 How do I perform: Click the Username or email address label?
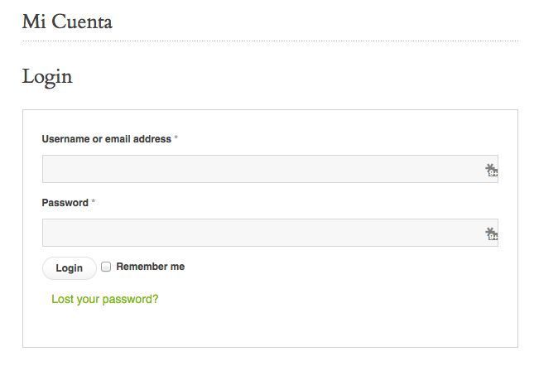106,139
